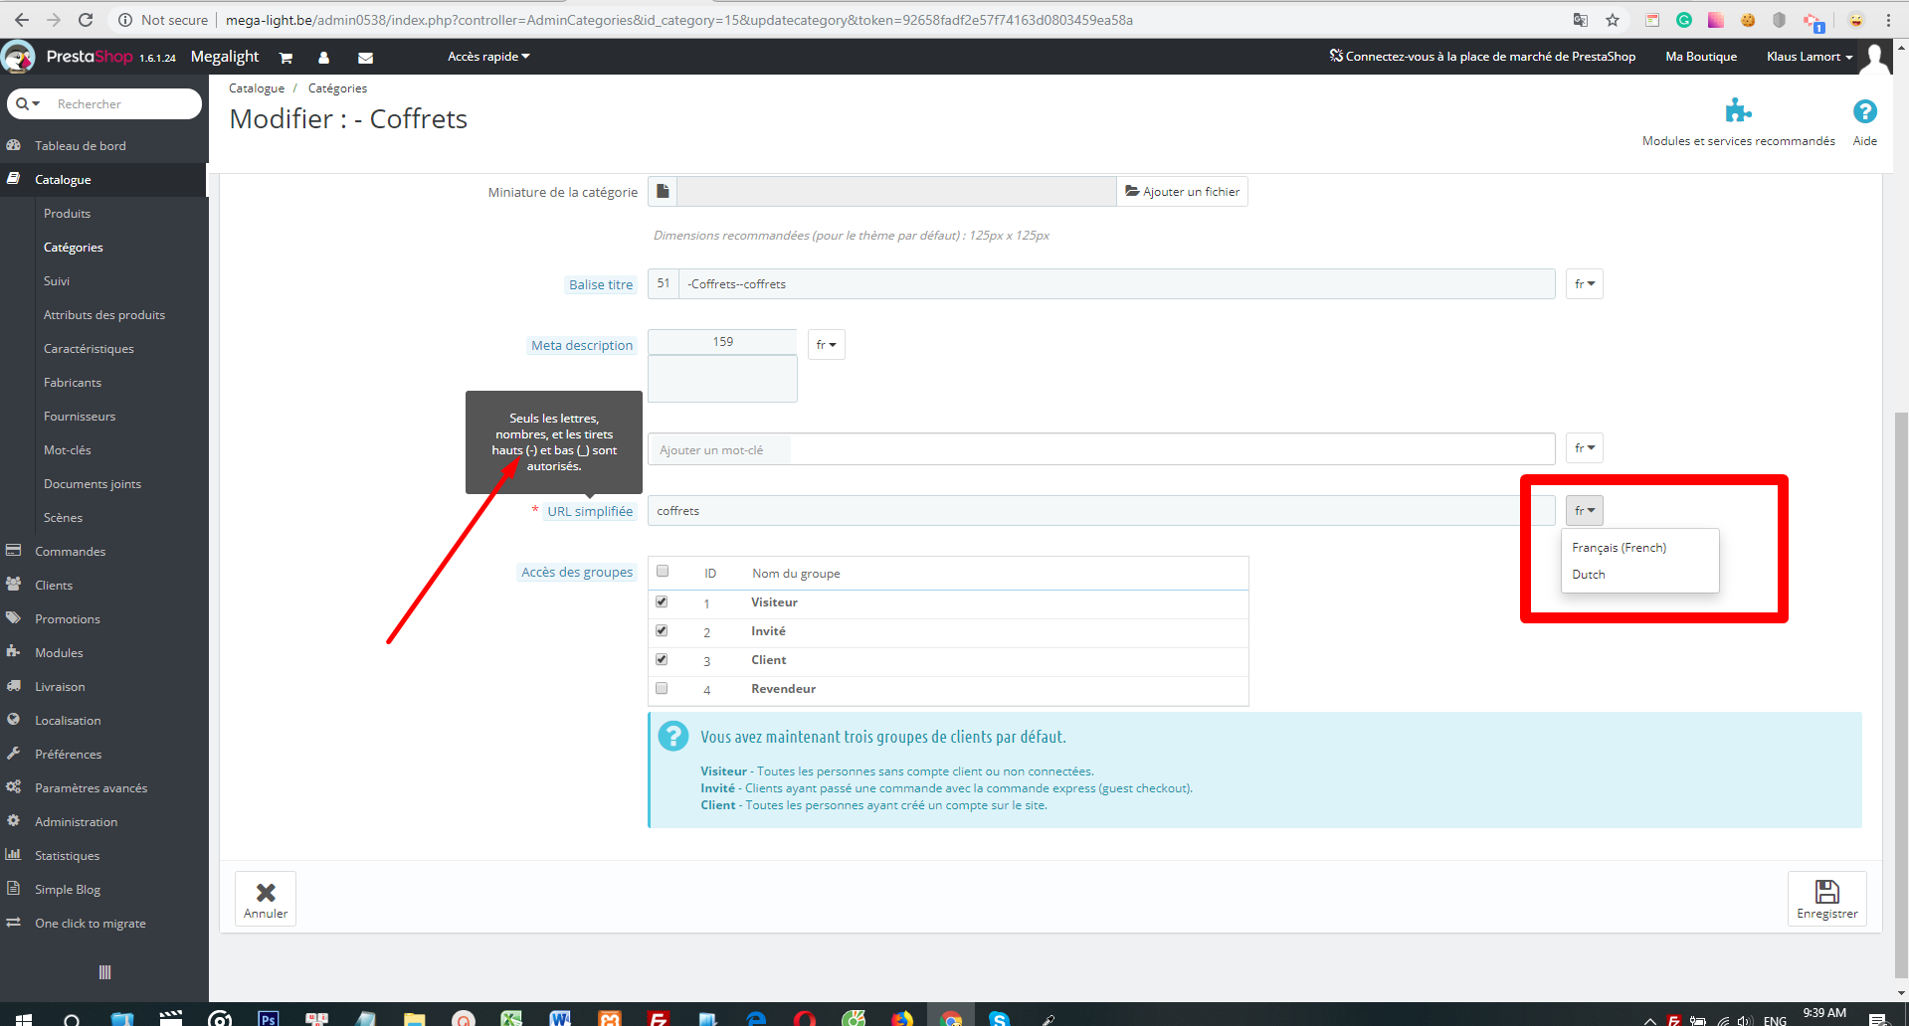Click the URL simplifiée input field
The height and width of the screenshot is (1026, 1909).
[1101, 511]
